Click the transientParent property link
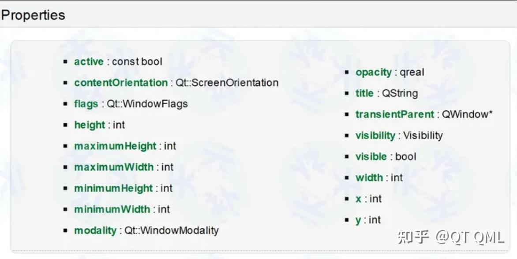Screen dimensions: 517x259 395,114
